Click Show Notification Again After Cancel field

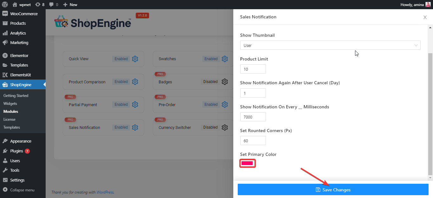253,93
